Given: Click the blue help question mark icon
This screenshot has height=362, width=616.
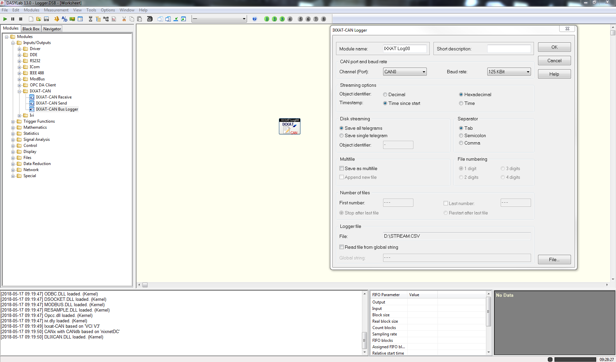Looking at the screenshot, I should coord(254,19).
